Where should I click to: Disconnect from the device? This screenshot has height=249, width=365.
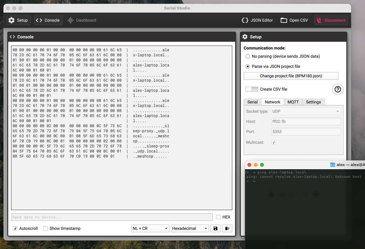tap(331, 20)
